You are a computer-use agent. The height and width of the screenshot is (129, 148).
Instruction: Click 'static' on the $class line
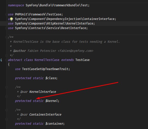click(x=38, y=78)
